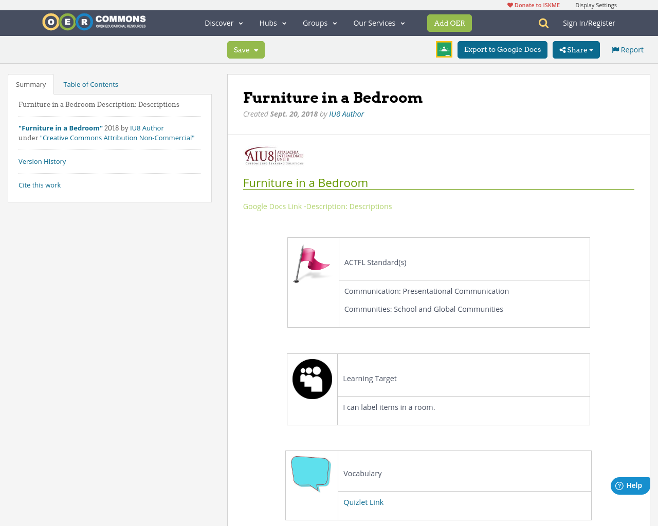Click the Learning Target people icon

pyautogui.click(x=312, y=379)
